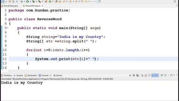
Task: Click the external window icon at toolbar end
Action: pyautogui.click(x=99, y=1)
